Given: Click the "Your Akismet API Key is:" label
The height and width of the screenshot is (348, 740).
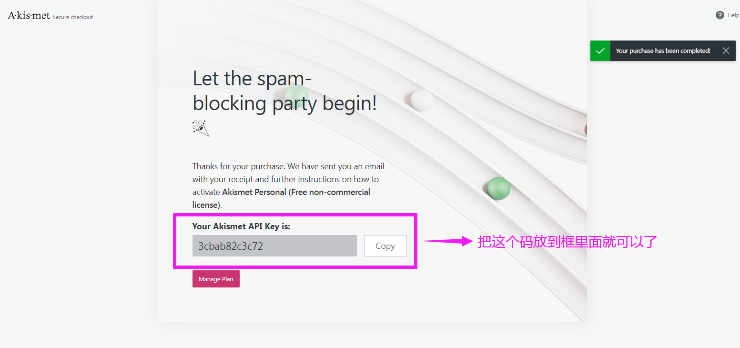Looking at the screenshot, I should 241,226.
